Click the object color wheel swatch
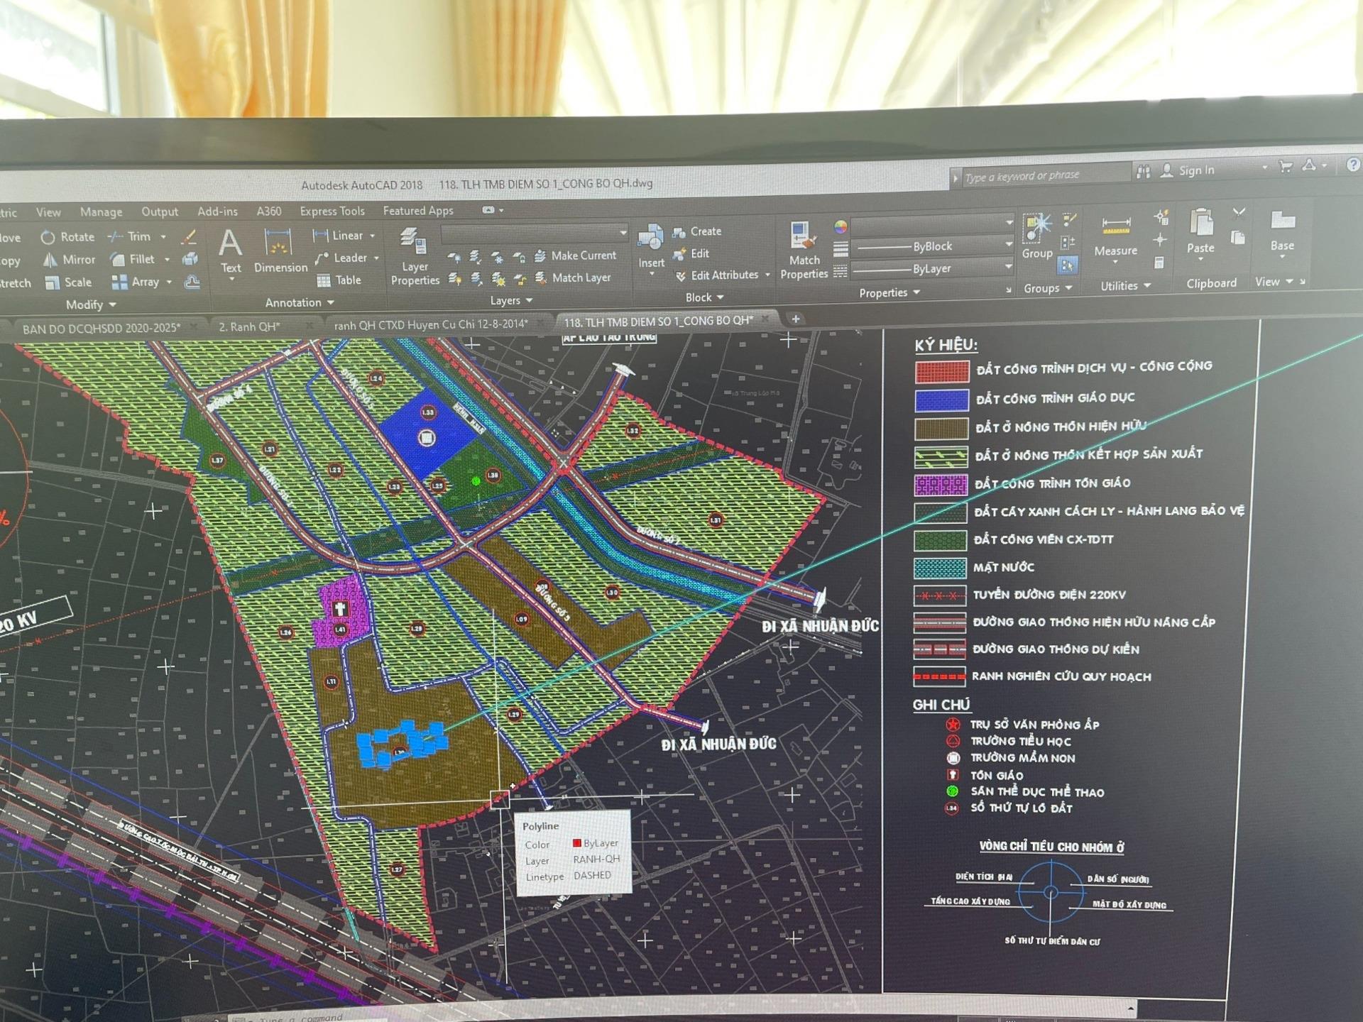Viewport: 1363px width, 1022px height. click(841, 227)
